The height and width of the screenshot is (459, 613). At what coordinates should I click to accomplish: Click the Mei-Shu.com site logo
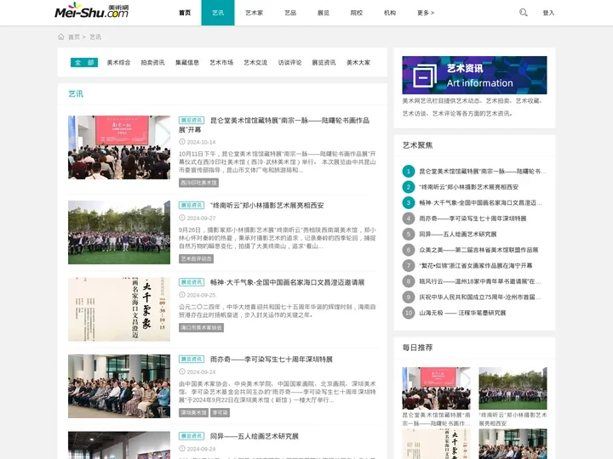[x=91, y=11]
